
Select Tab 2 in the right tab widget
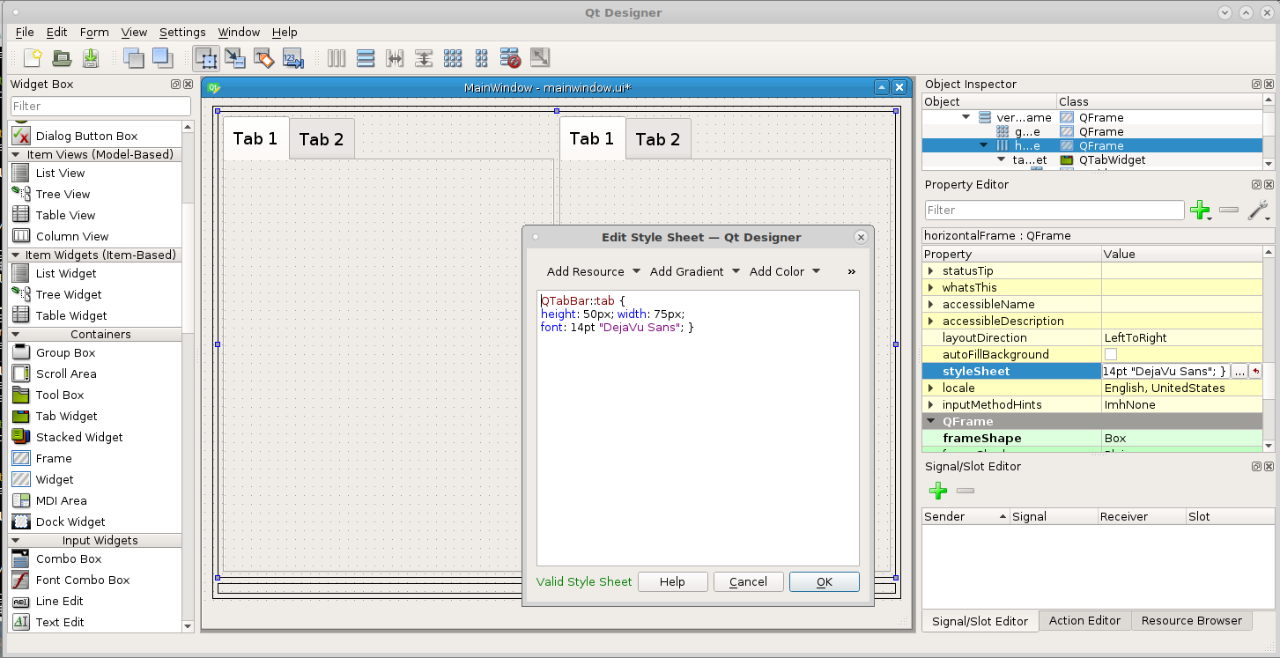click(x=658, y=139)
